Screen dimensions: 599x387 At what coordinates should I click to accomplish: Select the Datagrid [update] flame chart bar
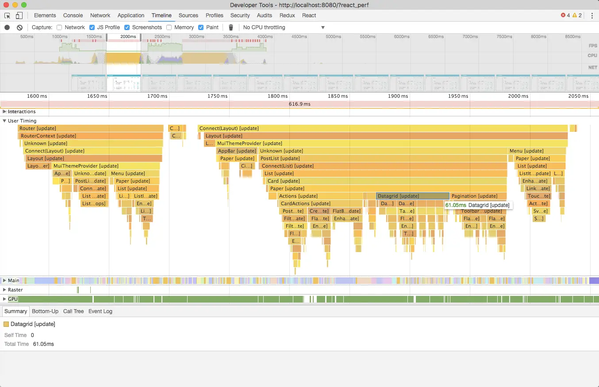point(411,195)
